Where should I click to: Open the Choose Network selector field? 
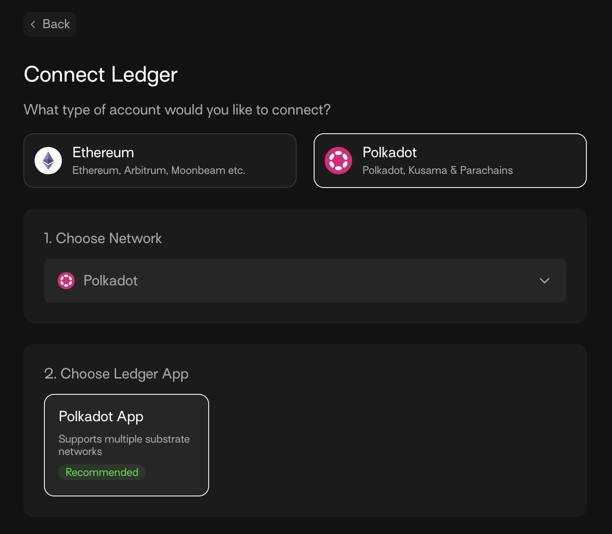tap(305, 281)
